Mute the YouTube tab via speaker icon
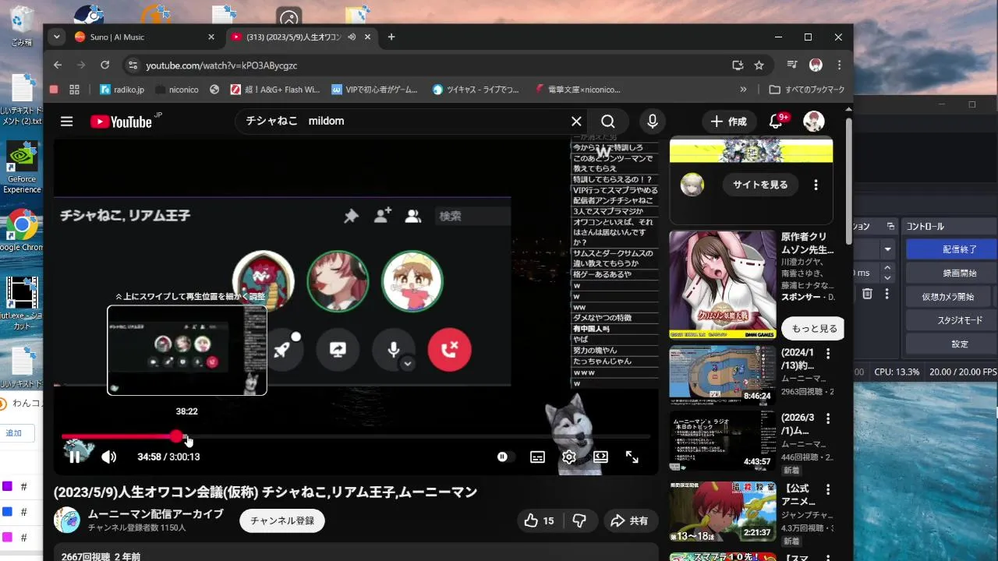Screen dimensions: 998x561 [352, 37]
